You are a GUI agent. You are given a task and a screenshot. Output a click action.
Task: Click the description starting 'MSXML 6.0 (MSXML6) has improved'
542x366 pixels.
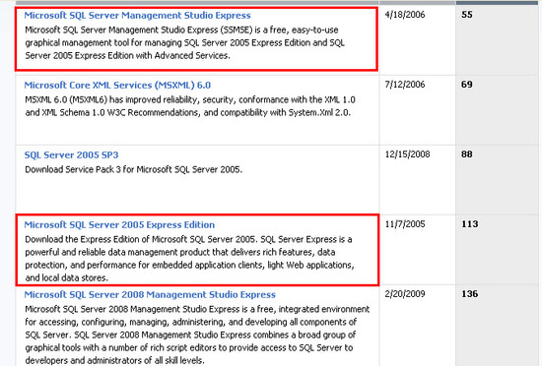[190, 106]
